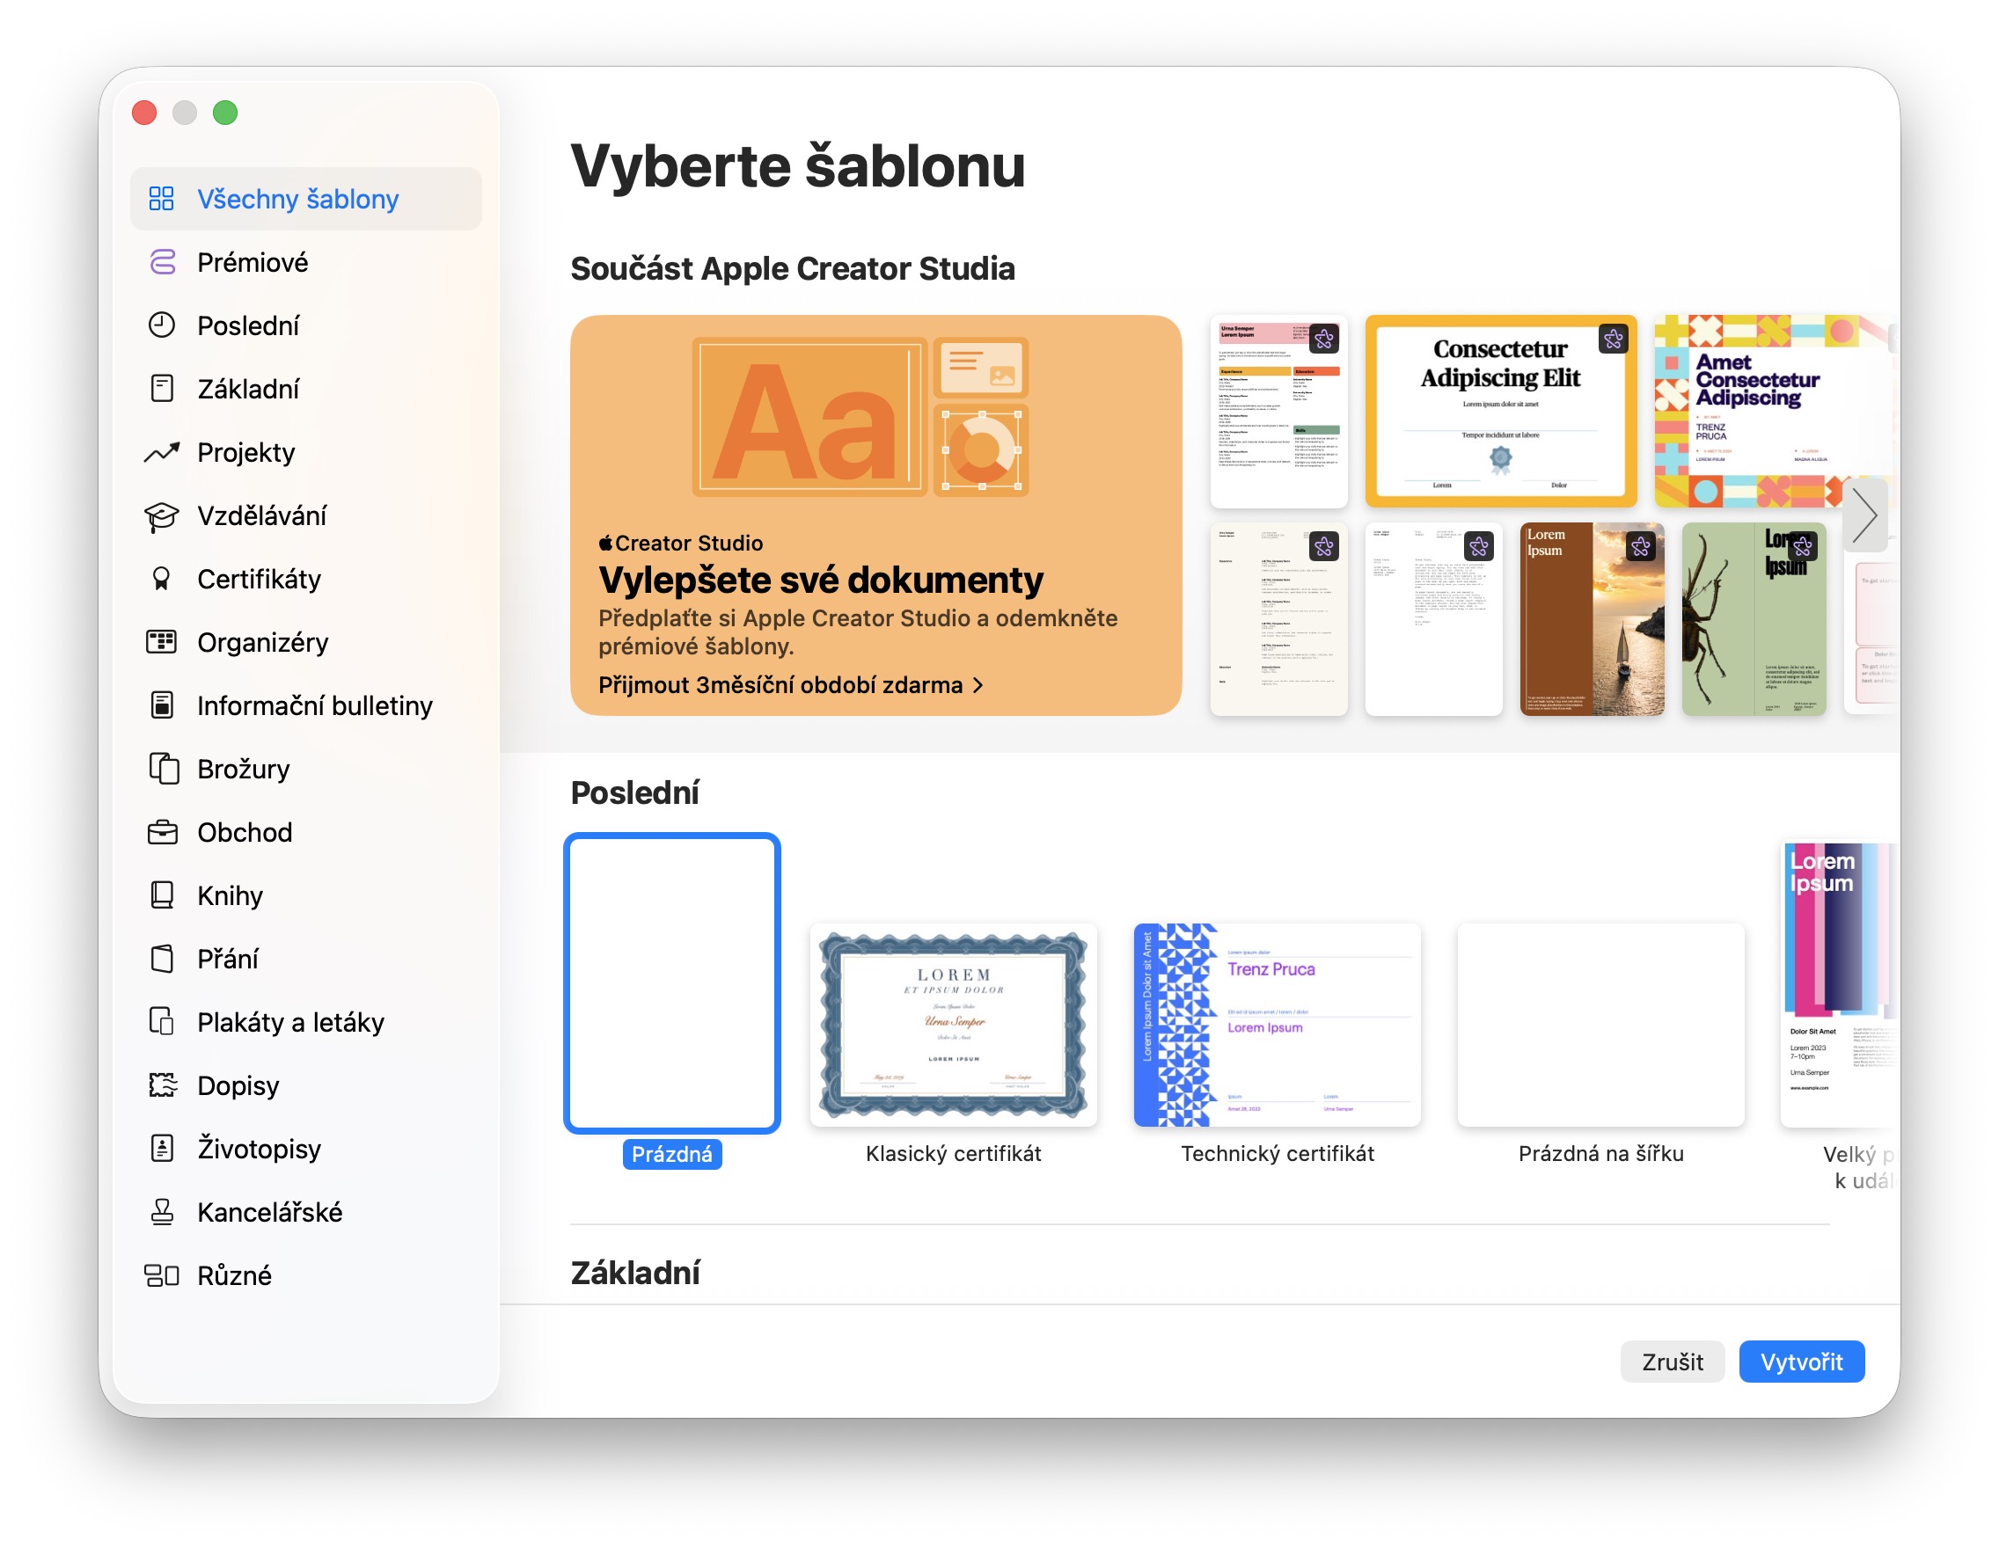Click the Různé category icon

(x=162, y=1275)
